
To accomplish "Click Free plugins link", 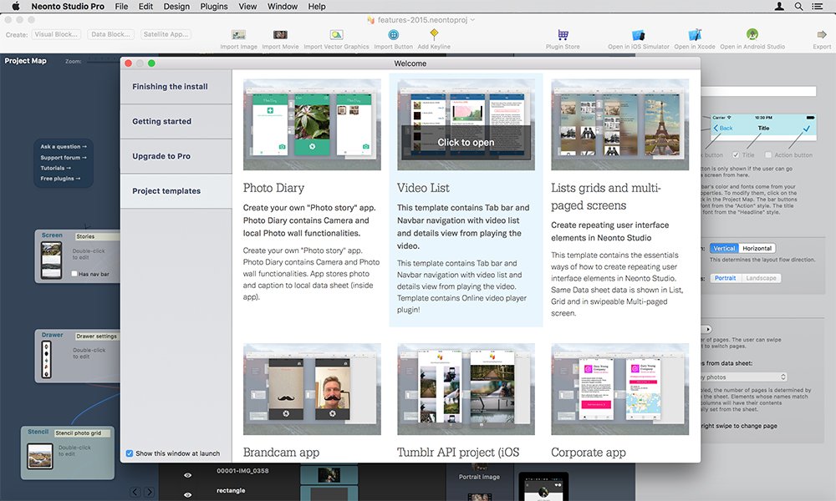I will tap(60, 179).
